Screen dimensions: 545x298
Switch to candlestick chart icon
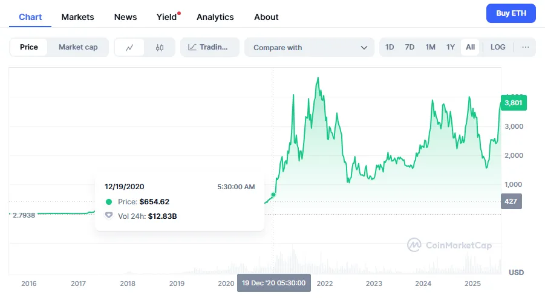coord(160,47)
